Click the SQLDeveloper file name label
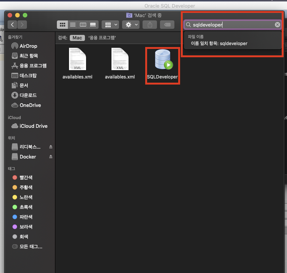Screen dimensions: 287x273 pos(162,77)
